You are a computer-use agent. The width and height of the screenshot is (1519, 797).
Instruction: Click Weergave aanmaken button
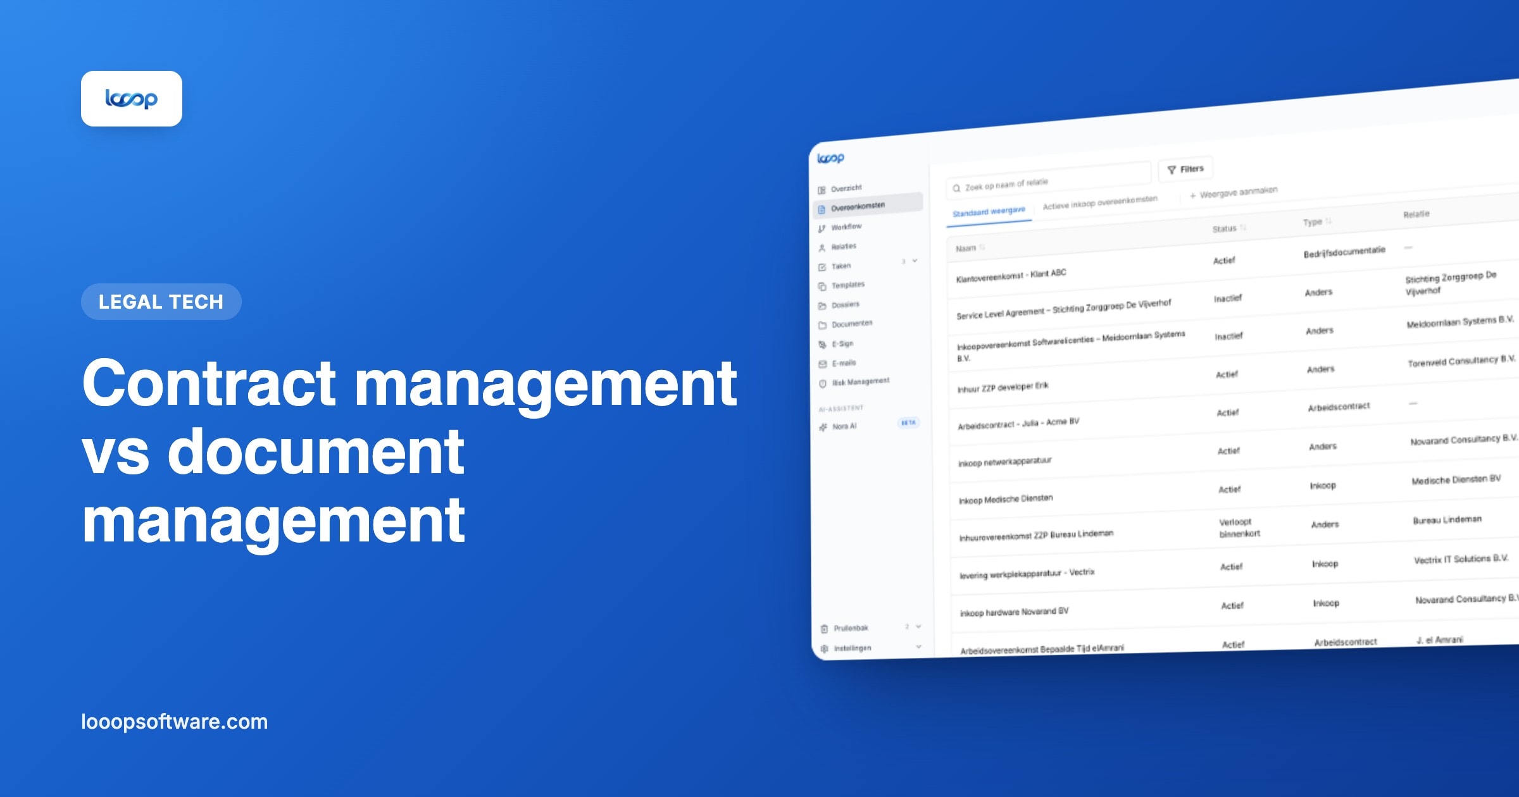point(1233,192)
